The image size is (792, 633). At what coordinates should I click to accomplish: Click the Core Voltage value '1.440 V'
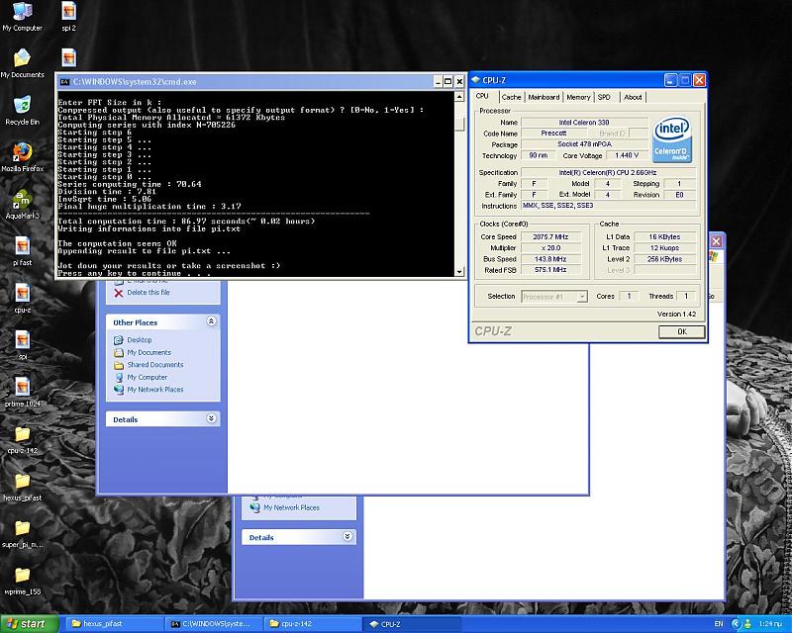click(x=627, y=155)
